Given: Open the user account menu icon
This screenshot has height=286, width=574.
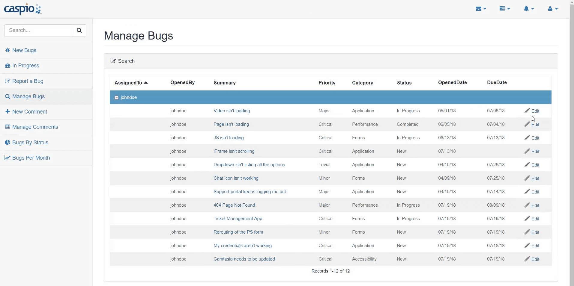Looking at the screenshot, I should [553, 9].
